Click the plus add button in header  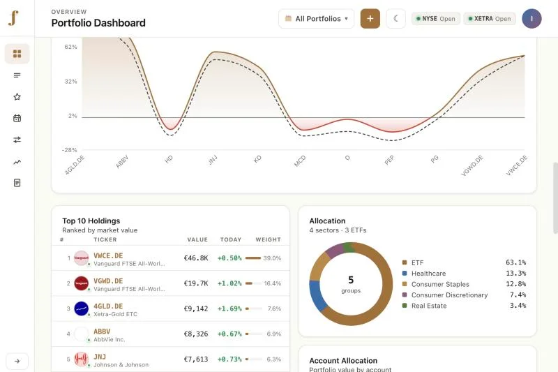coord(370,19)
